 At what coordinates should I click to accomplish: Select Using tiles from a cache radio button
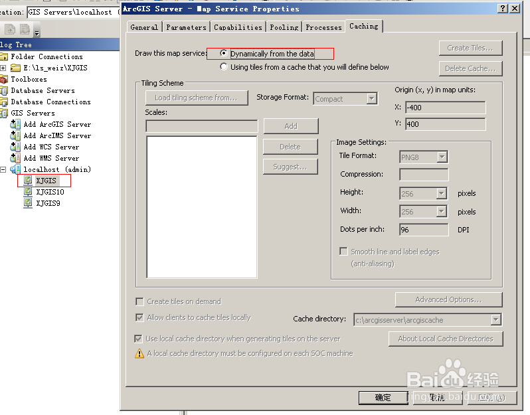(223, 66)
